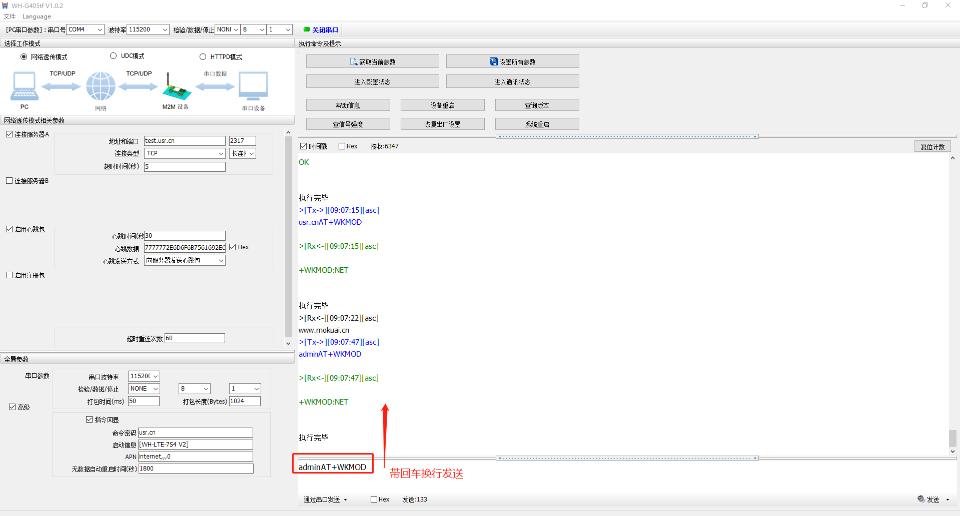
Task: Click the device reboot button
Action: [442, 105]
